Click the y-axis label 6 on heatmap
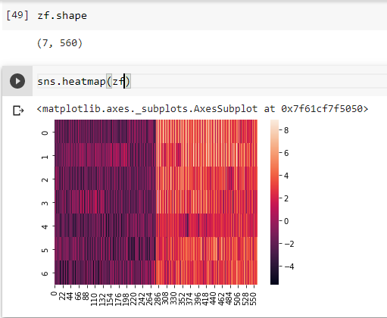 45,273
